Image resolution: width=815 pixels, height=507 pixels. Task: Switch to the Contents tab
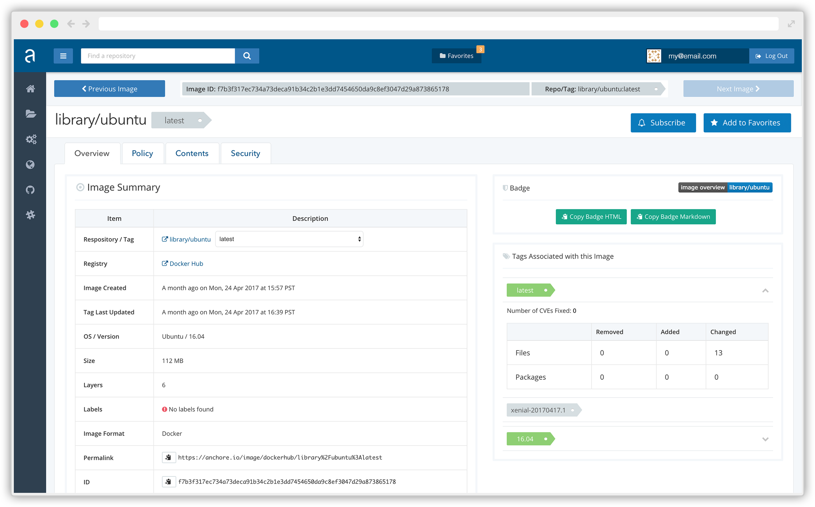[192, 153]
